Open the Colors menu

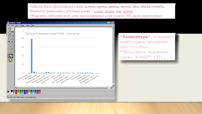(28, 25)
